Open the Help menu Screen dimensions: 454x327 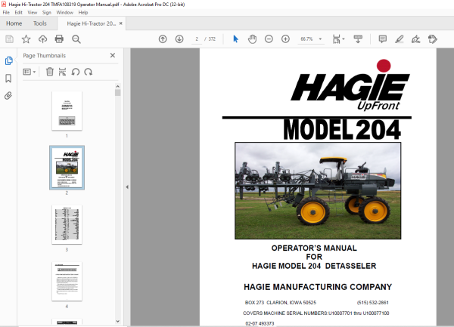click(82, 12)
